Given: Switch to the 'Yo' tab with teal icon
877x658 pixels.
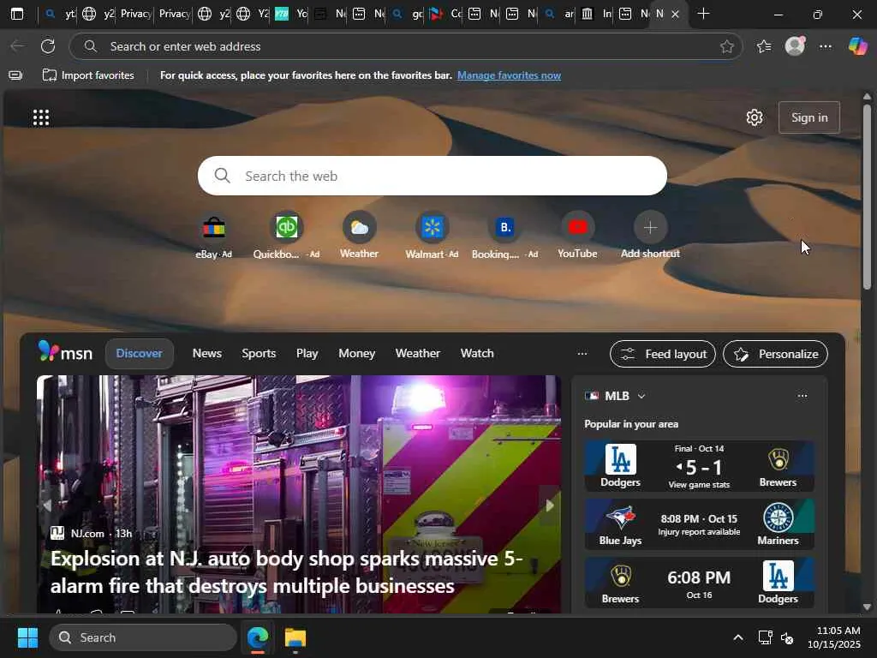Looking at the screenshot, I should pyautogui.click(x=291, y=14).
